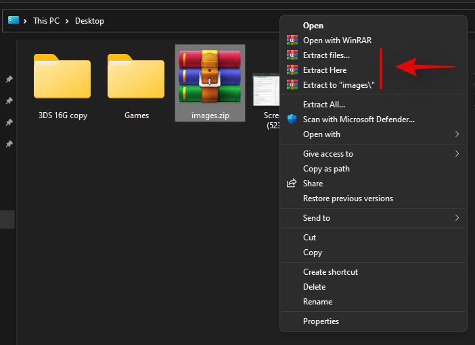Navigate to This PC in breadcrumb
This screenshot has height=345, width=475.
point(47,21)
